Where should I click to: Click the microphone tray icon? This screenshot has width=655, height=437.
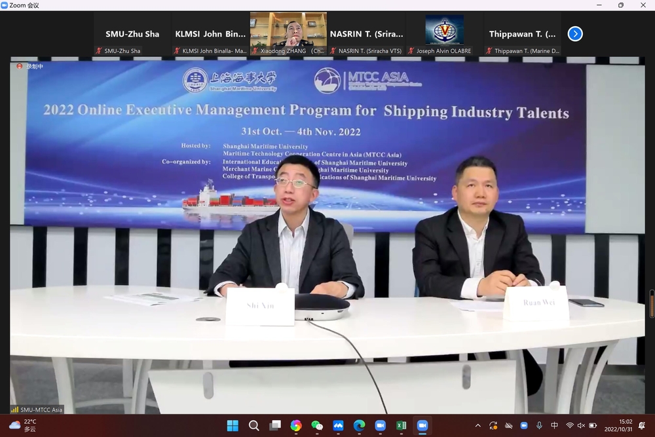[539, 426]
